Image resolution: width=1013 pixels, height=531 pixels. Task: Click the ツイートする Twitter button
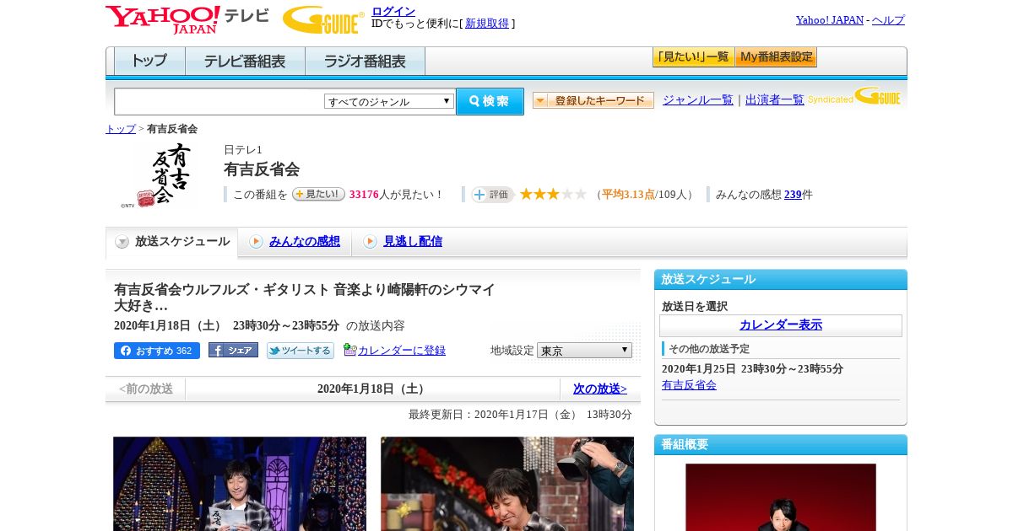pos(301,351)
